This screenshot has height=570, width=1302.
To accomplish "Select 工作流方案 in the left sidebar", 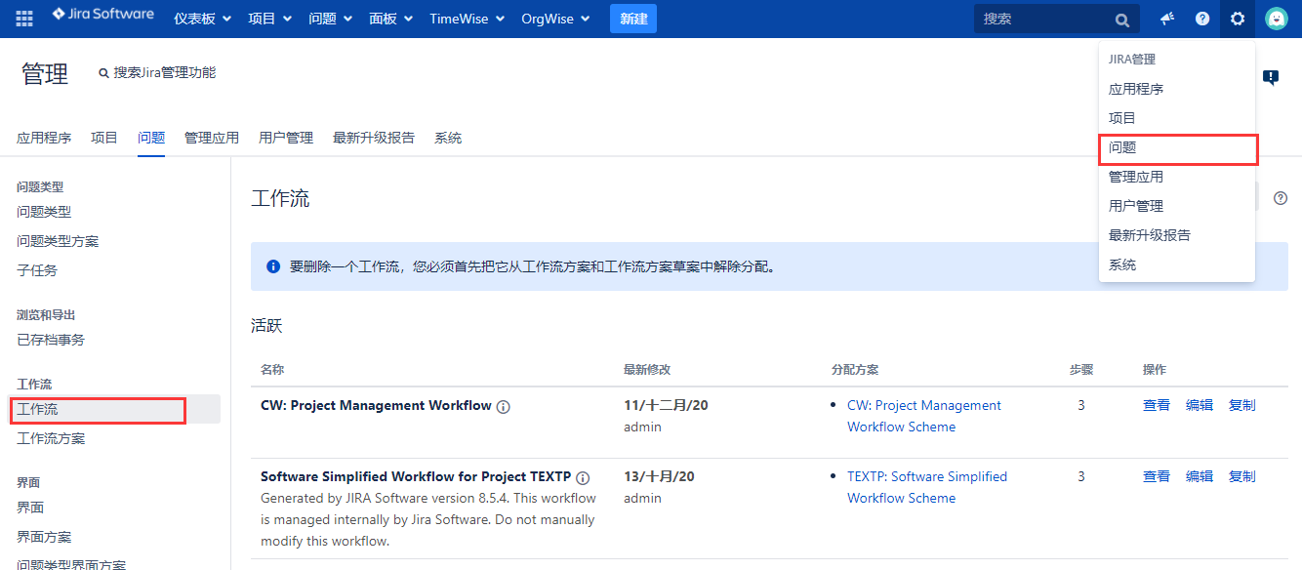I will point(51,438).
